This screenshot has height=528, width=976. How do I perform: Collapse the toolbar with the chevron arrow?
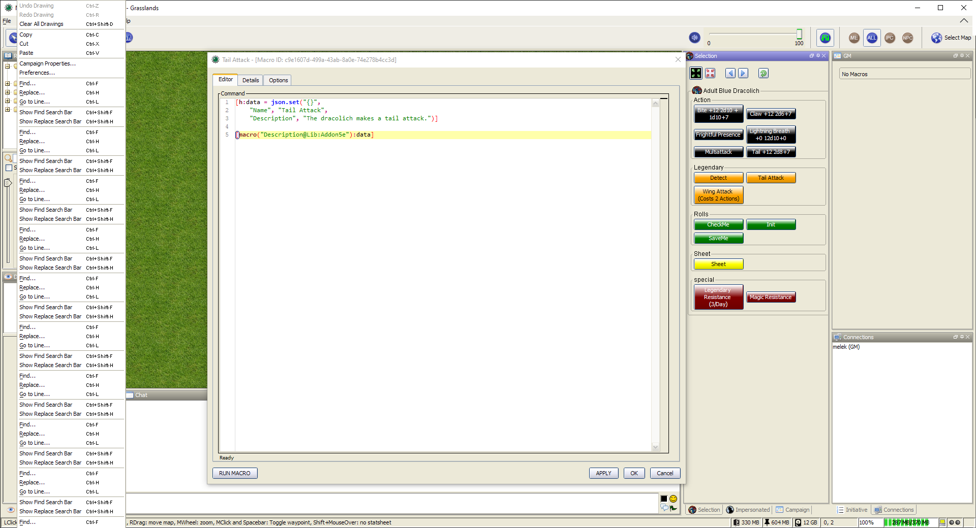pyautogui.click(x=964, y=21)
